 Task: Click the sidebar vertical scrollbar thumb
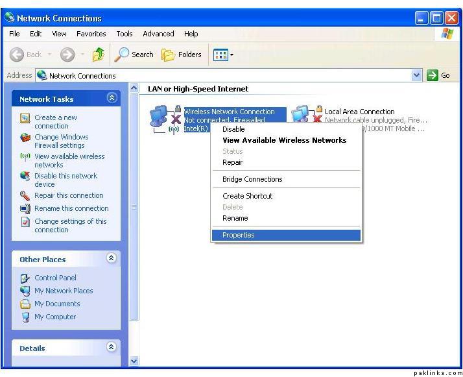pos(134,207)
